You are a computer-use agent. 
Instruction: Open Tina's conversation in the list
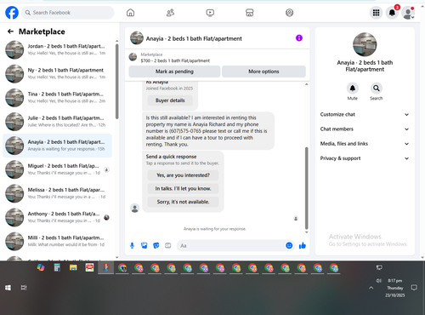[x=57, y=98]
